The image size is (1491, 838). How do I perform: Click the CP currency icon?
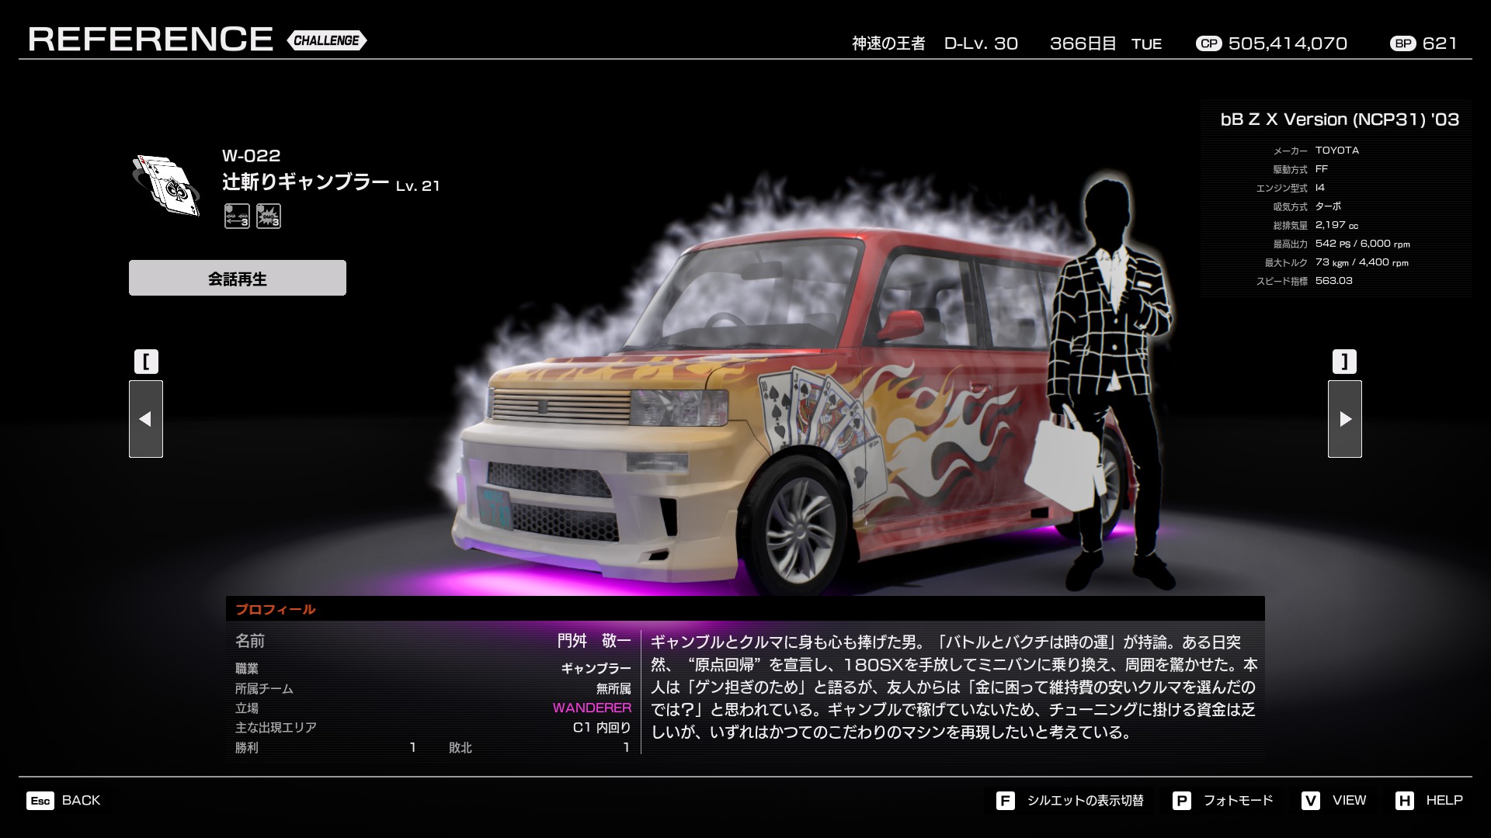pyautogui.click(x=1208, y=43)
